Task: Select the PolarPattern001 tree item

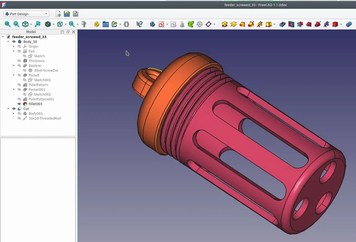Action: coord(41,99)
